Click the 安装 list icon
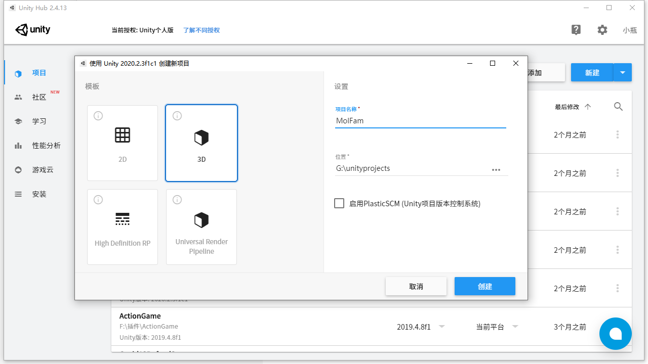This screenshot has height=364, width=648. [x=18, y=194]
